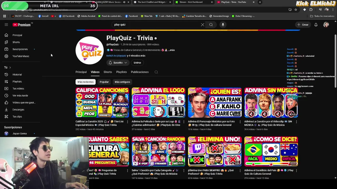Open options menu for Adivina La Canción por Videoclip
337x189 pixels.
coord(296,122)
